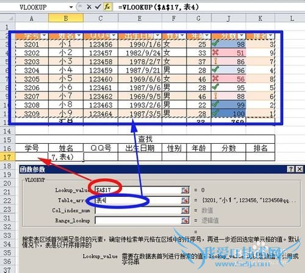Image resolution: width=305 pixels, height=273 pixels.
Task: Click Col_index_num range selector icon
Action: [x=185, y=210]
